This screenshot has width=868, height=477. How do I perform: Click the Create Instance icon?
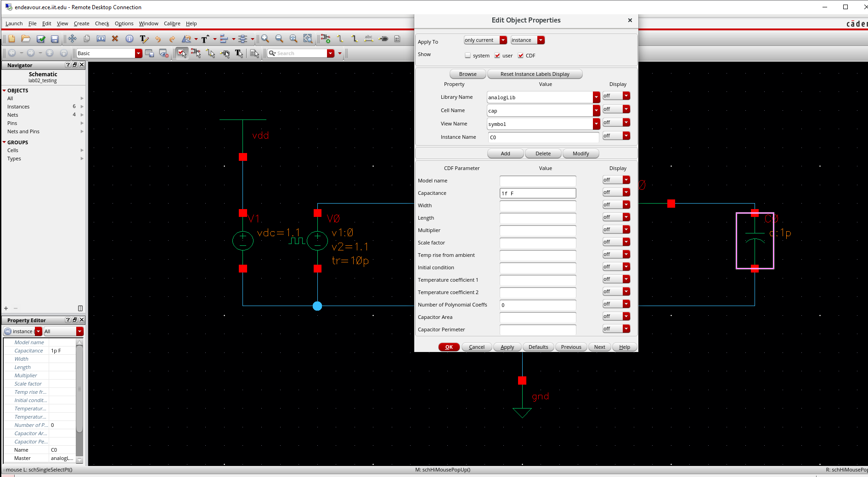pos(326,39)
